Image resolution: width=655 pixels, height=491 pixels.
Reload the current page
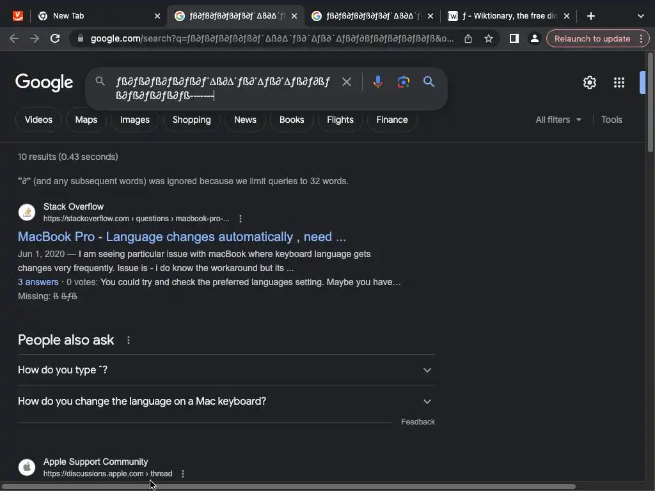pyautogui.click(x=55, y=38)
